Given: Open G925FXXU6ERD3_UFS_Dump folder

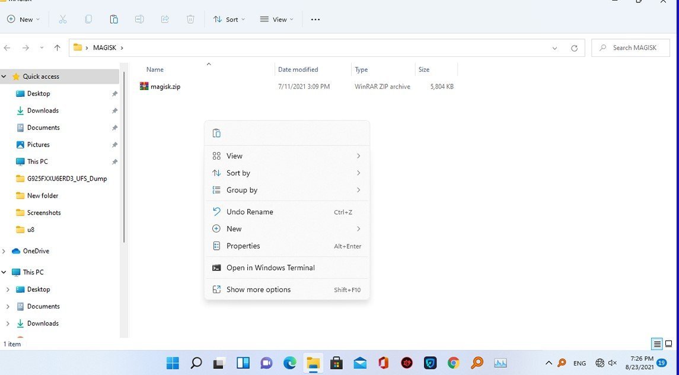Looking at the screenshot, I should click(66, 179).
